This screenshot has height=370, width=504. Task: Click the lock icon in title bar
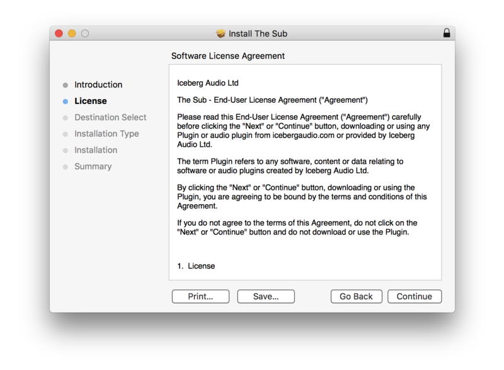pyautogui.click(x=447, y=33)
